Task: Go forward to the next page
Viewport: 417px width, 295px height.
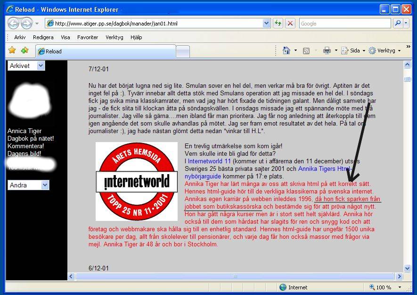Action: point(26,24)
